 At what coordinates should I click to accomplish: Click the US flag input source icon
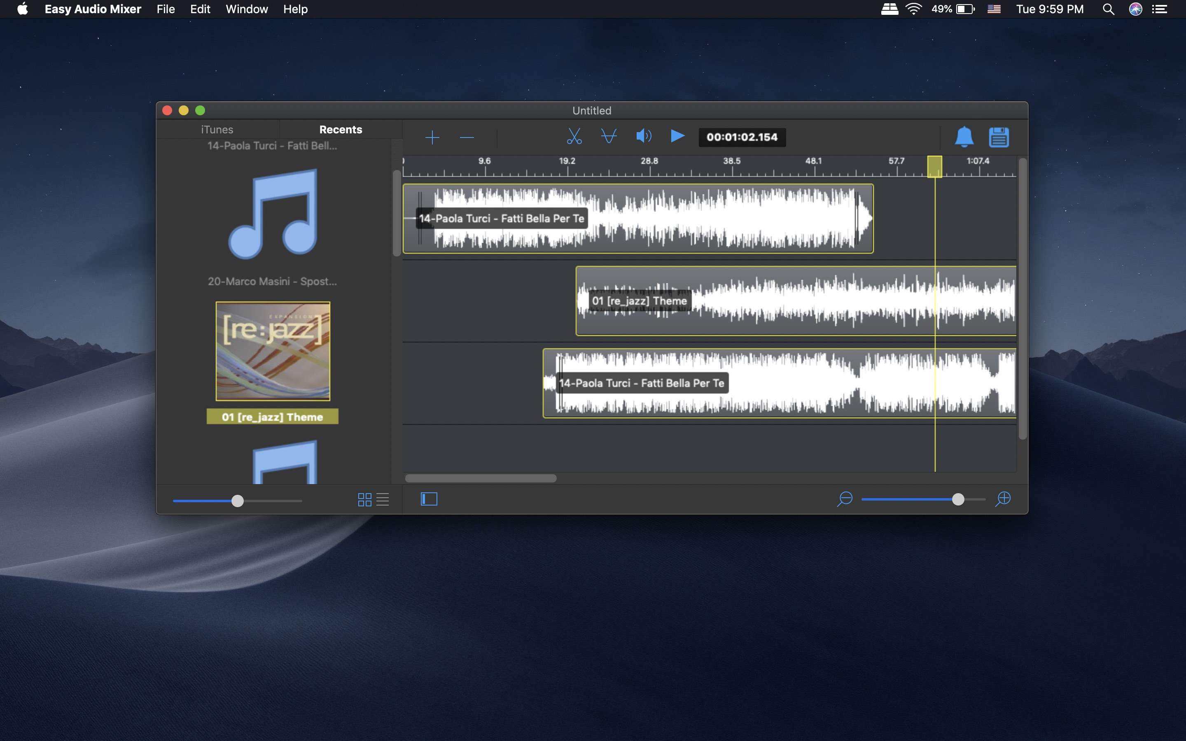994,9
